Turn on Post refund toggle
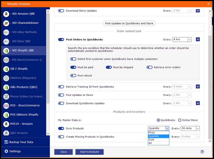Viewport: 214px width, 159px height. [73, 76]
